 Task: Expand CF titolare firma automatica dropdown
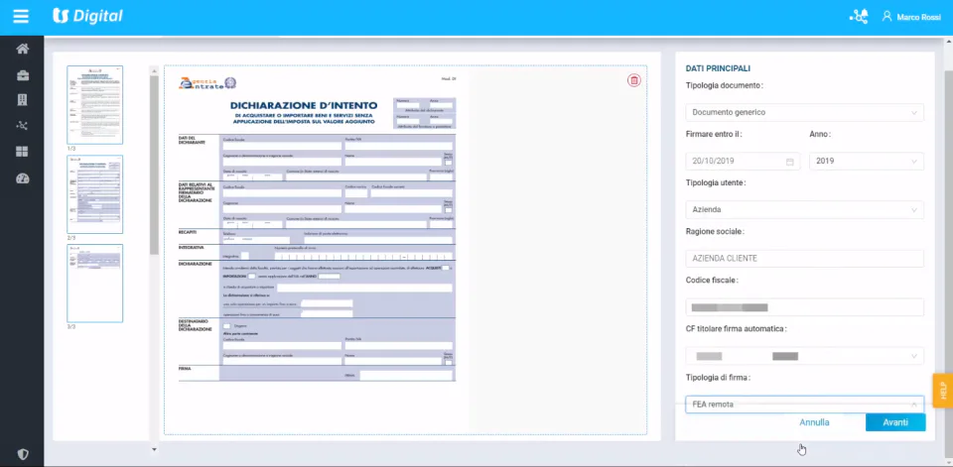click(805, 356)
